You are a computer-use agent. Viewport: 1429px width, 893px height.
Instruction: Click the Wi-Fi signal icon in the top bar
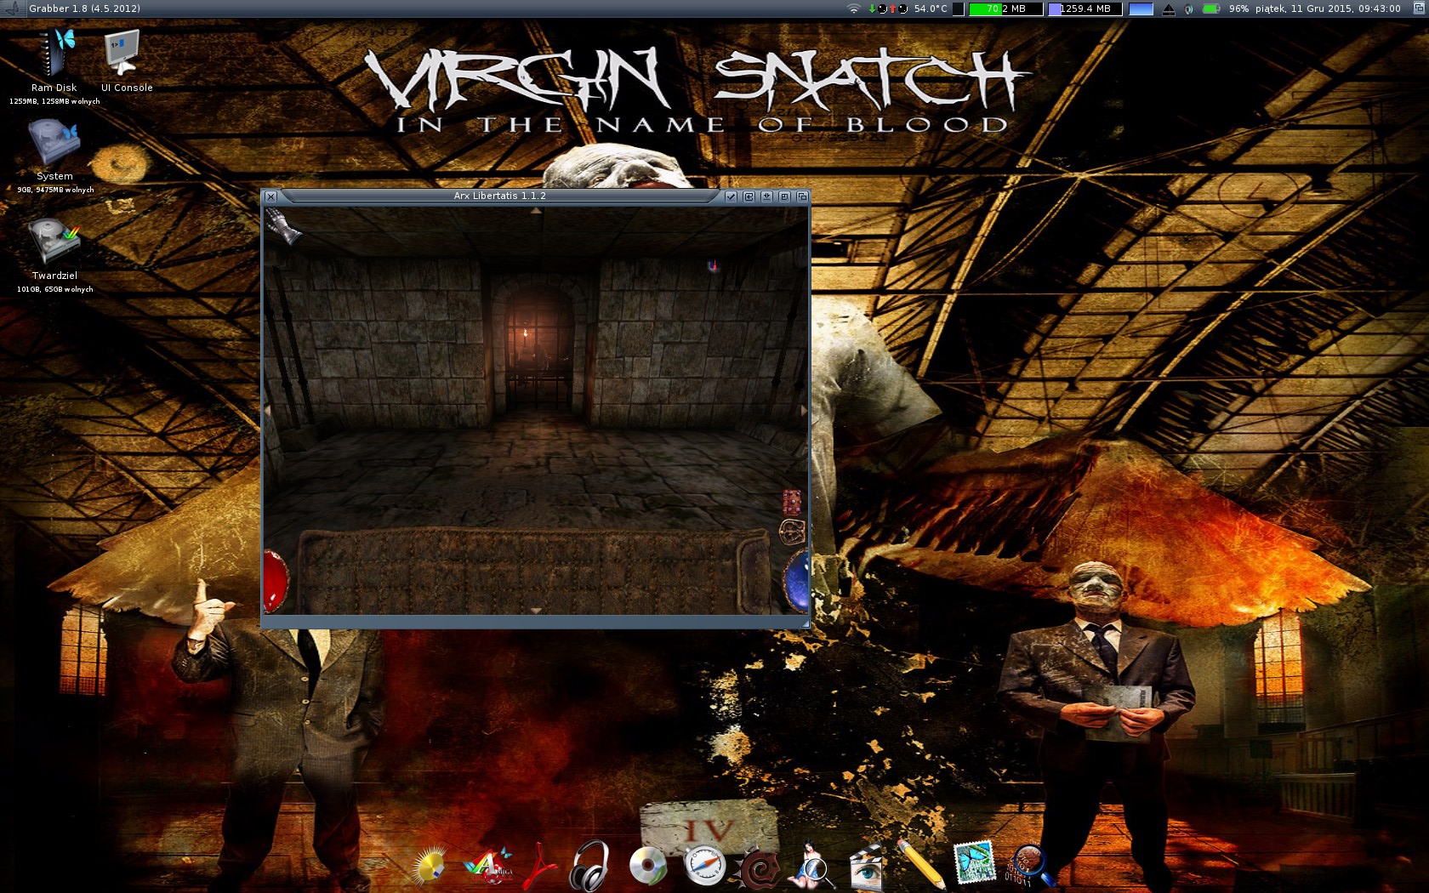853,9
